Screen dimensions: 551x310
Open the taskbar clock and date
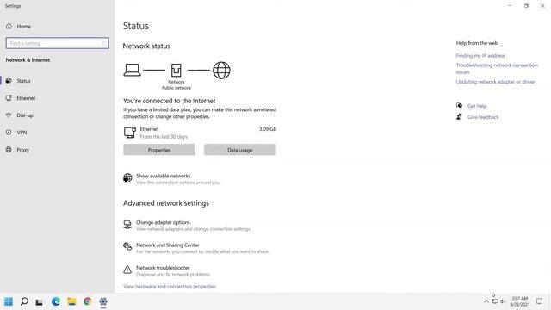(520, 301)
